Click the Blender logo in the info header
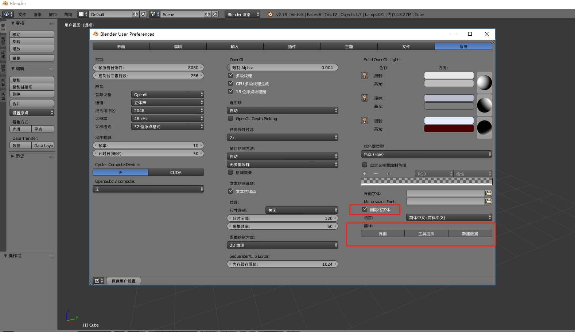Viewport: 575px width, 332px height. point(270,14)
